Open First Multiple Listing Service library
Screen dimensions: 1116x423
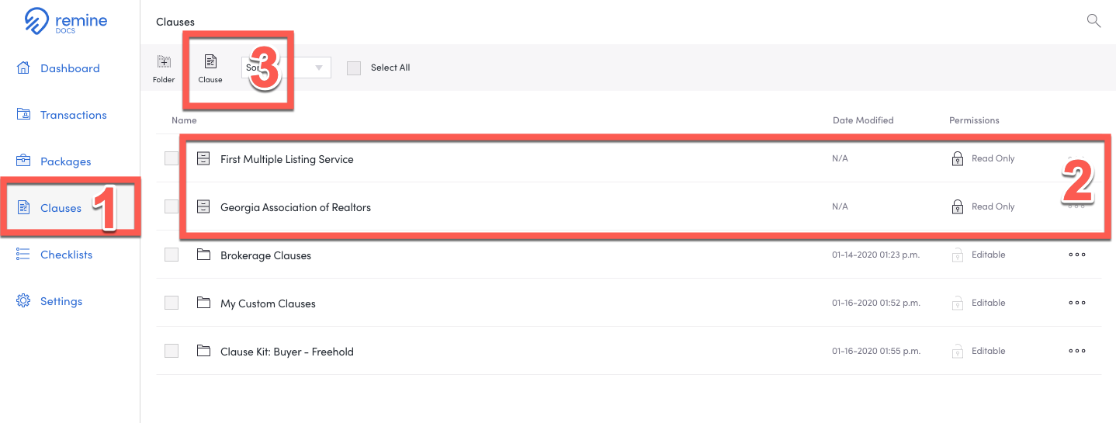pyautogui.click(x=287, y=159)
